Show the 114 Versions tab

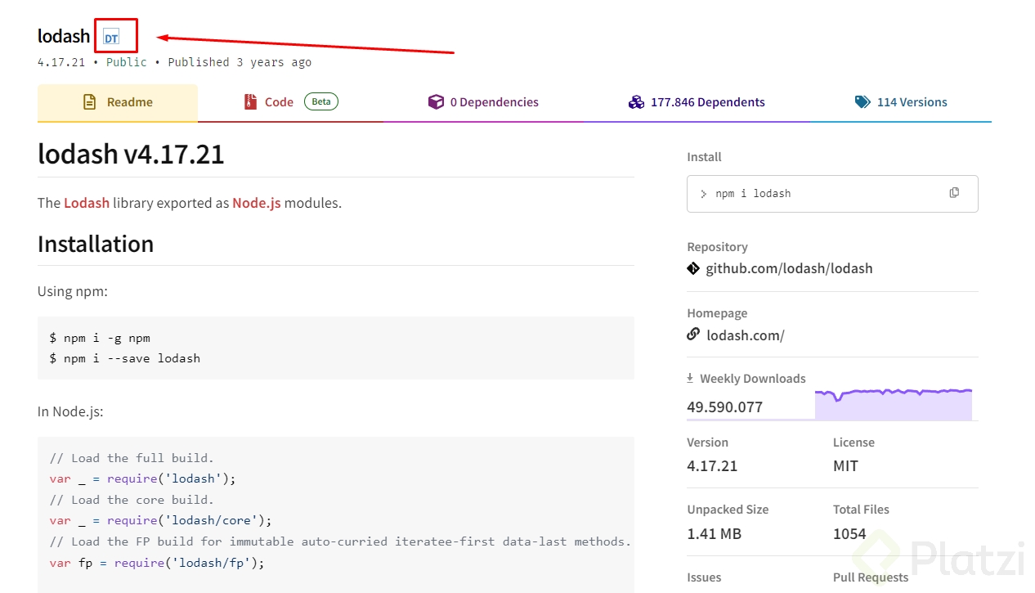(x=912, y=102)
